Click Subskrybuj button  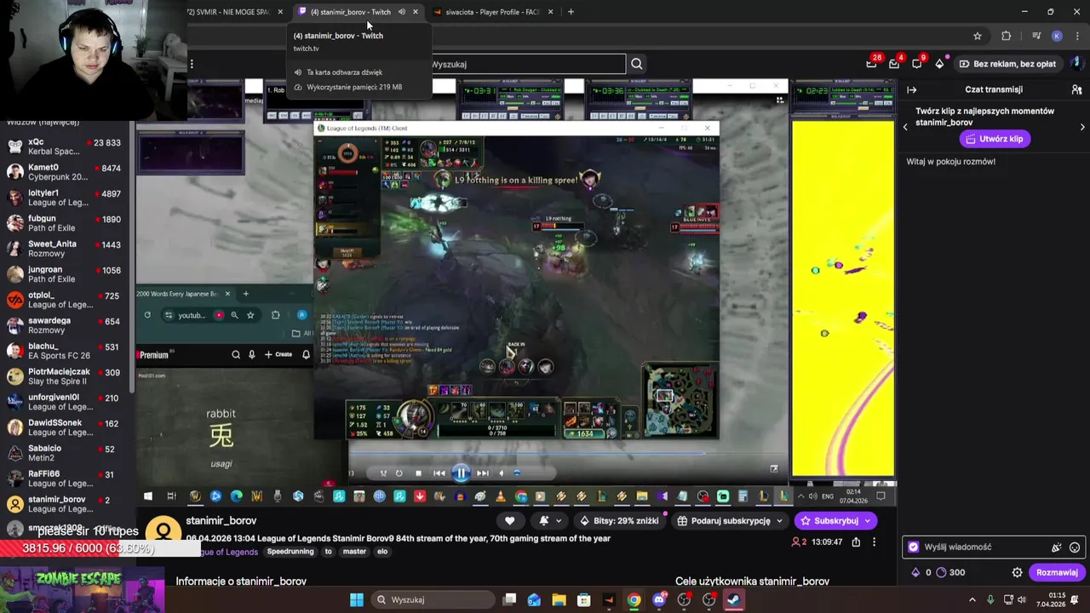(x=836, y=520)
